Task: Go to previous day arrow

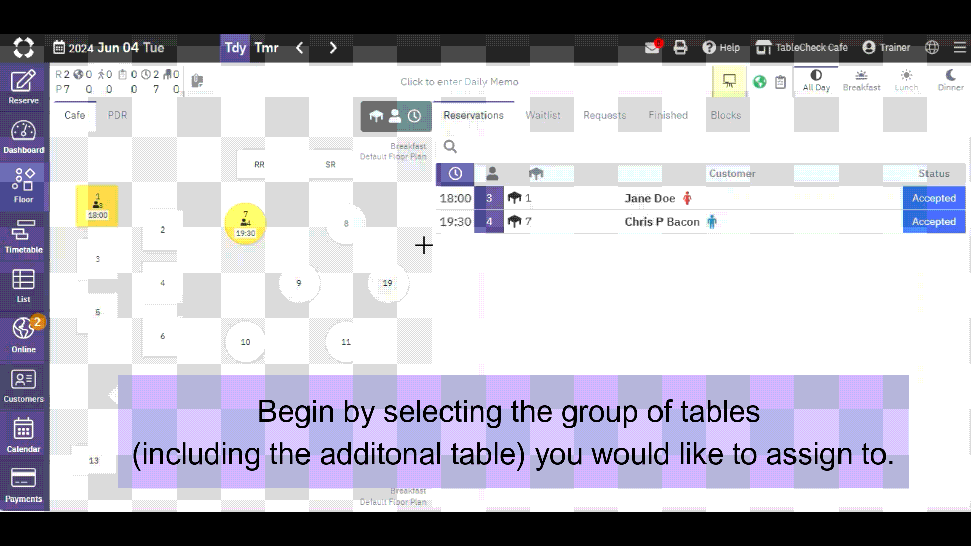Action: point(300,48)
